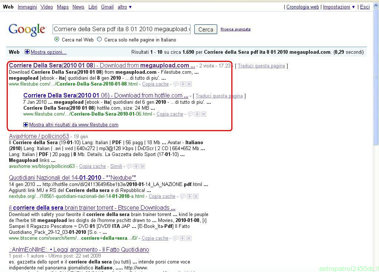Viewport: 379px width, 272px height.
Task: Click the comment icon for the avaxhome.ws result
Action: click(130, 166)
